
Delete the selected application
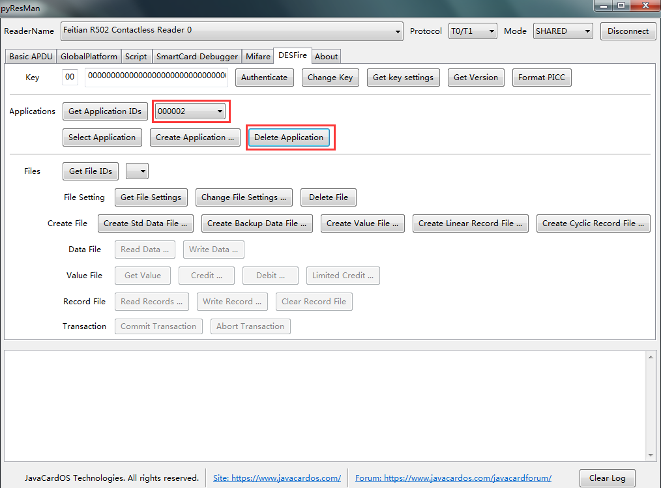pyautogui.click(x=289, y=137)
